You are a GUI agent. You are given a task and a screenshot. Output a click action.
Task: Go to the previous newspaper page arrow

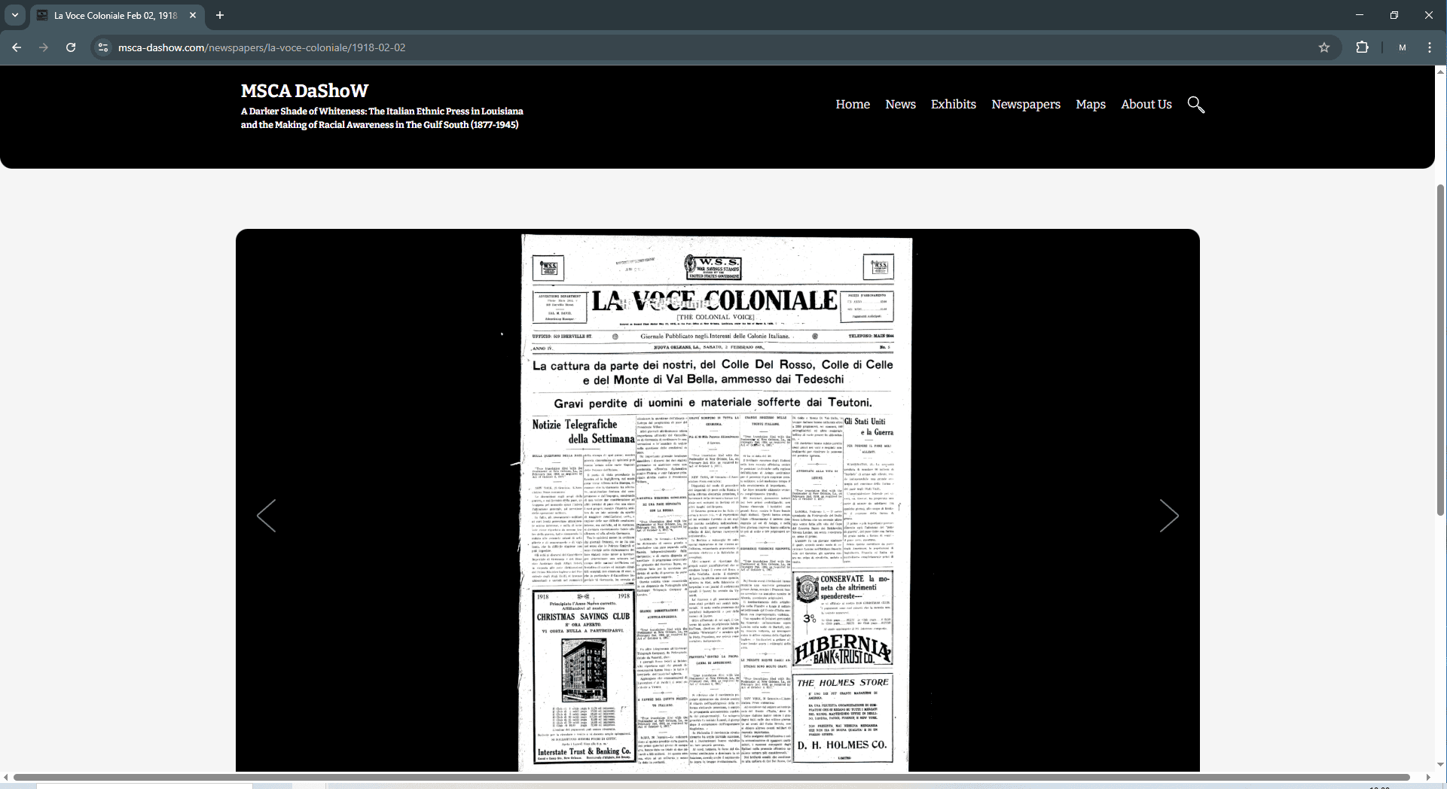pyautogui.click(x=266, y=516)
